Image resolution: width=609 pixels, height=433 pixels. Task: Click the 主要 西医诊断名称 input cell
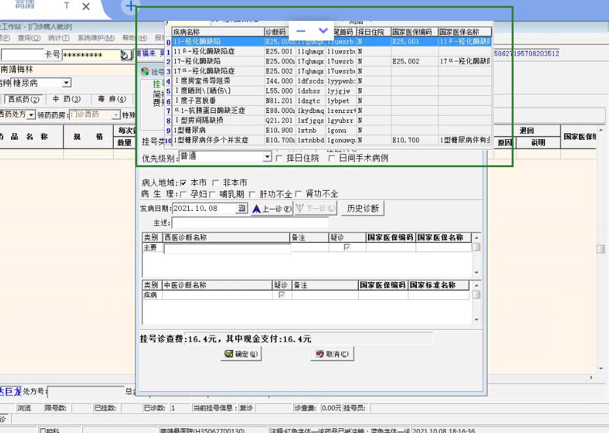227,248
